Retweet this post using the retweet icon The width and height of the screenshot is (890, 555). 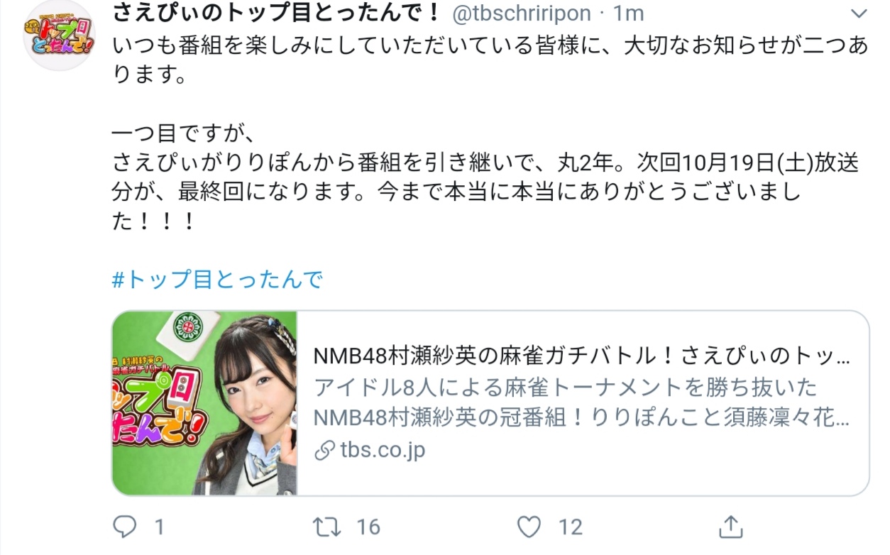(327, 526)
